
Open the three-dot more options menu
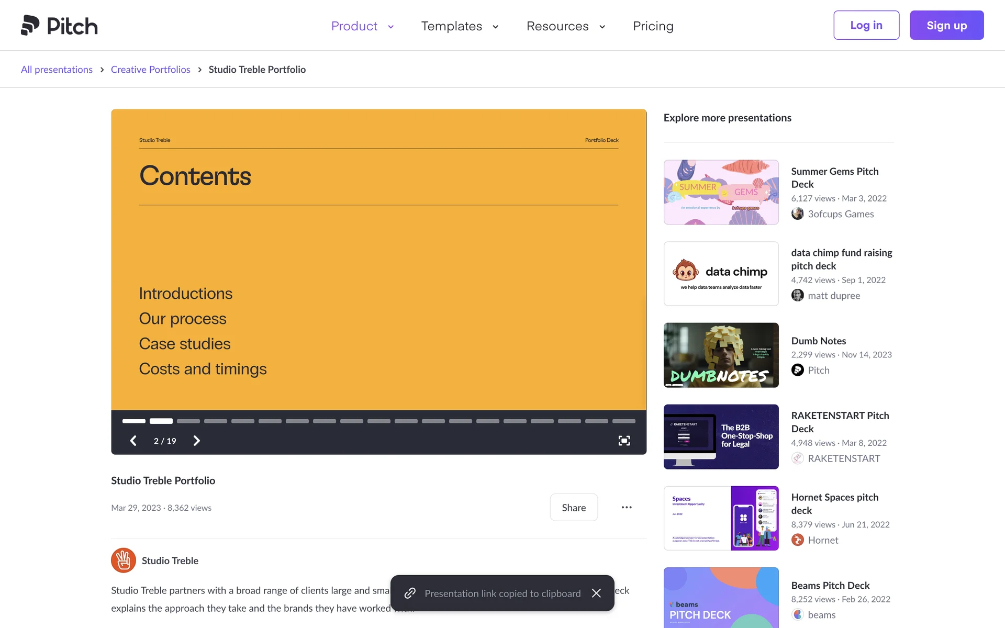pyautogui.click(x=627, y=507)
